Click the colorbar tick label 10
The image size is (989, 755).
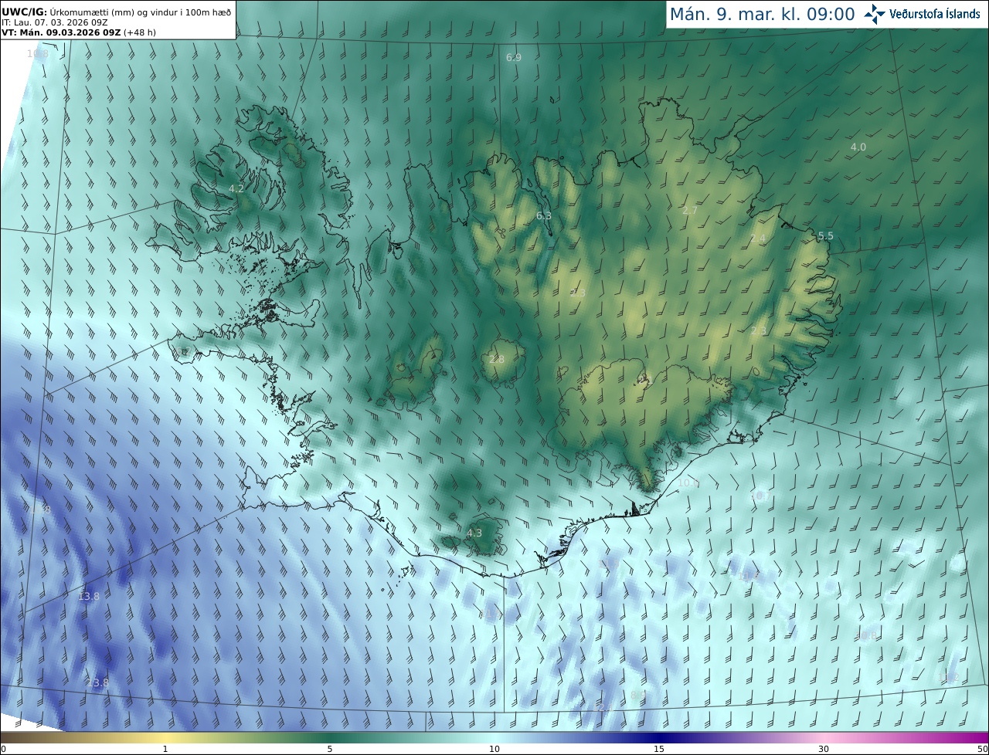(x=494, y=749)
